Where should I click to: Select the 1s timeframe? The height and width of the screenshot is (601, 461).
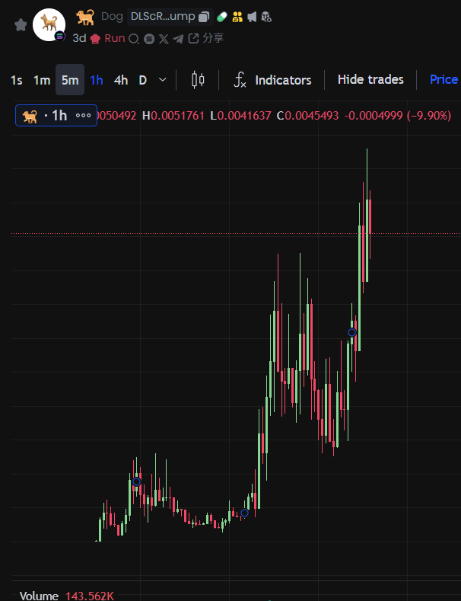coord(17,80)
